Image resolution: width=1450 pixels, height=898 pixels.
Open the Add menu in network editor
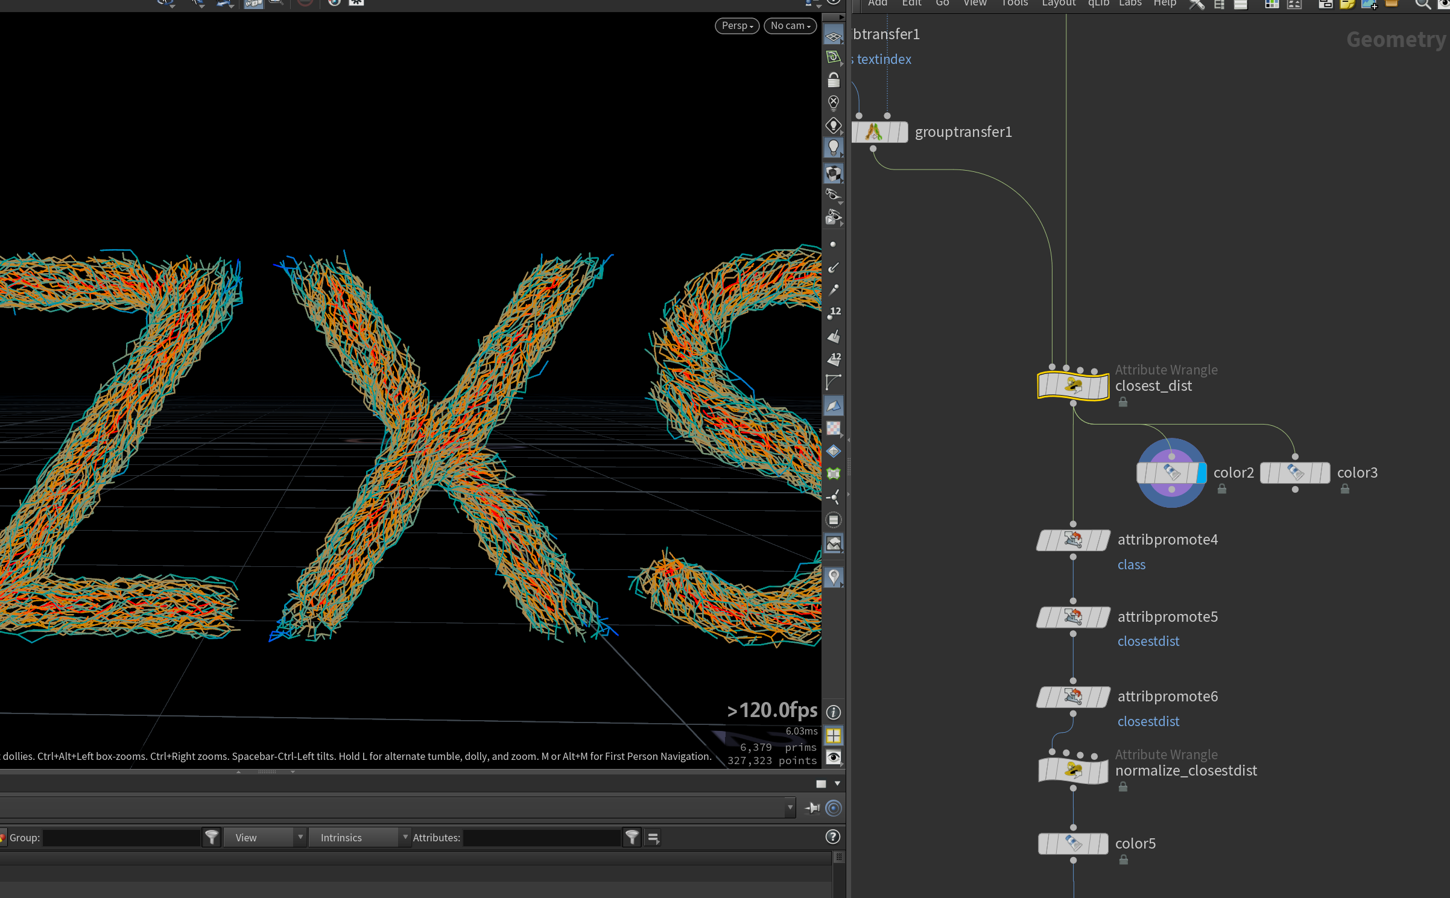[878, 3]
